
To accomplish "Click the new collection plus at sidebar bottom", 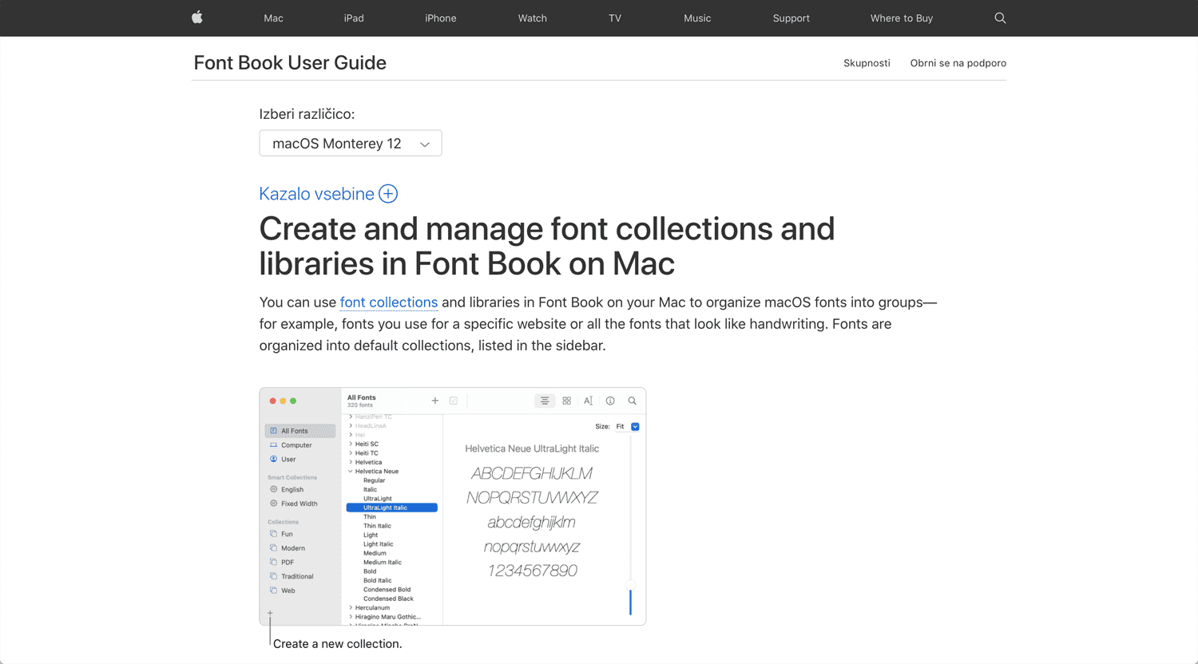I will 270,614.
